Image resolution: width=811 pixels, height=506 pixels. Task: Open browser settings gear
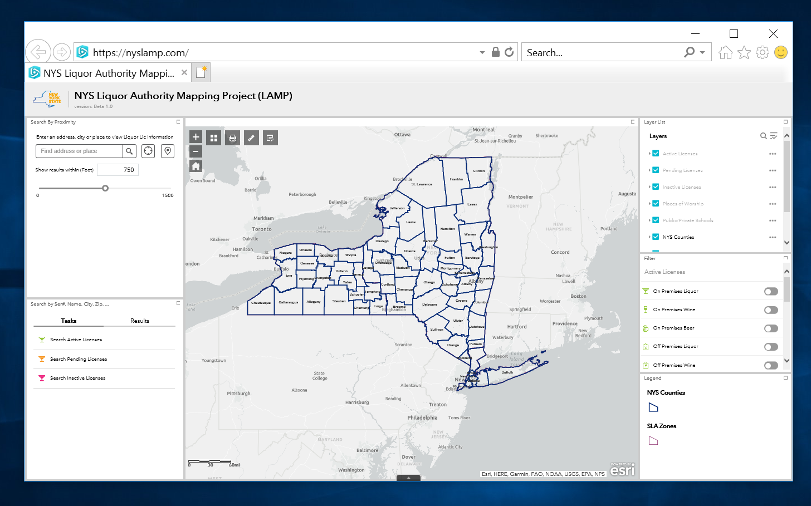click(x=763, y=52)
